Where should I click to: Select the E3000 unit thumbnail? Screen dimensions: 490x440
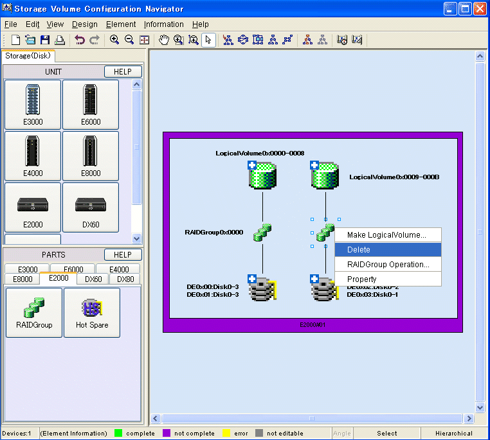pos(33,105)
